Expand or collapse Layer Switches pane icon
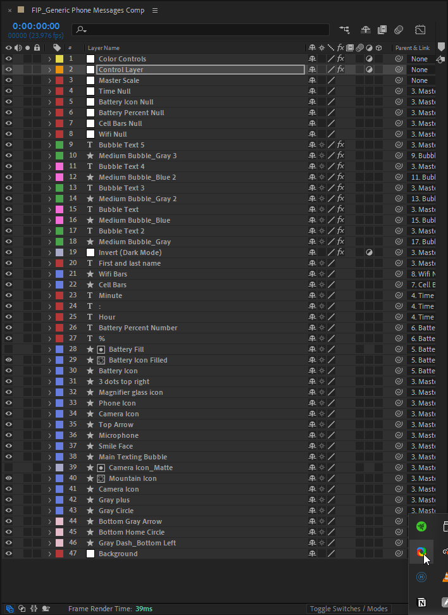This screenshot has height=615, width=448. 9,609
